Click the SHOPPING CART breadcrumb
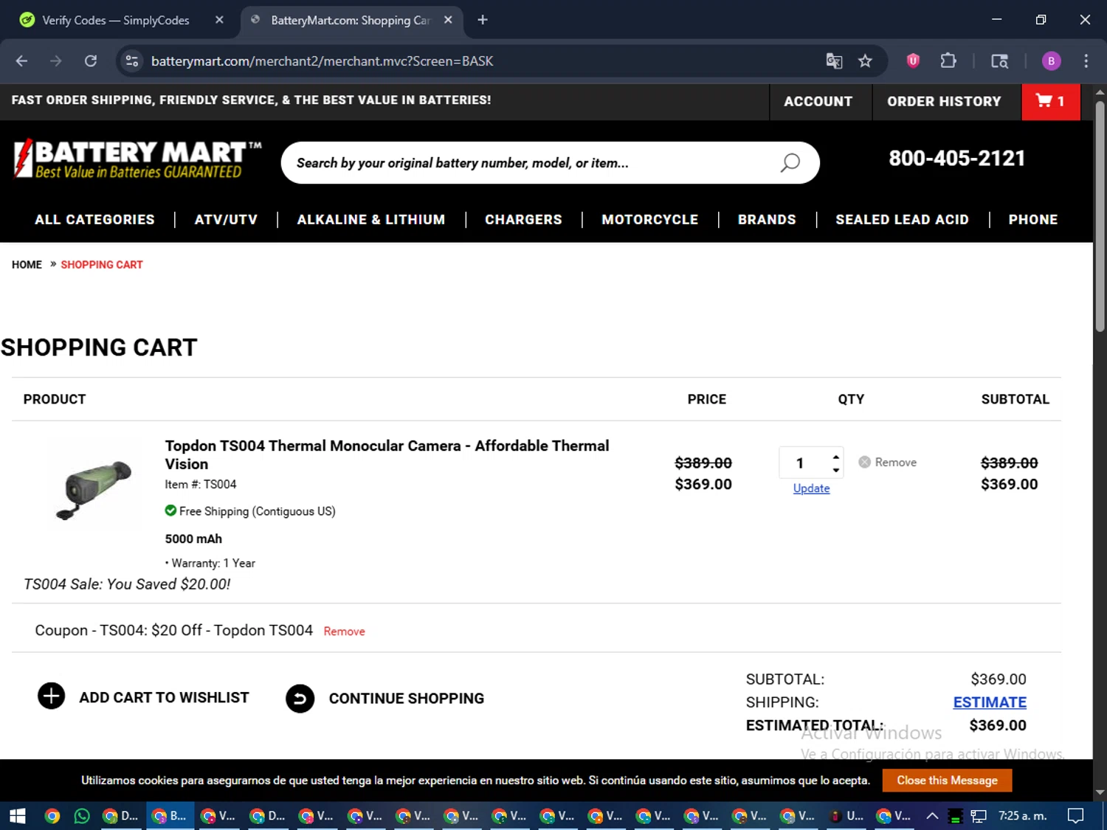Image resolution: width=1107 pixels, height=830 pixels. (x=102, y=265)
